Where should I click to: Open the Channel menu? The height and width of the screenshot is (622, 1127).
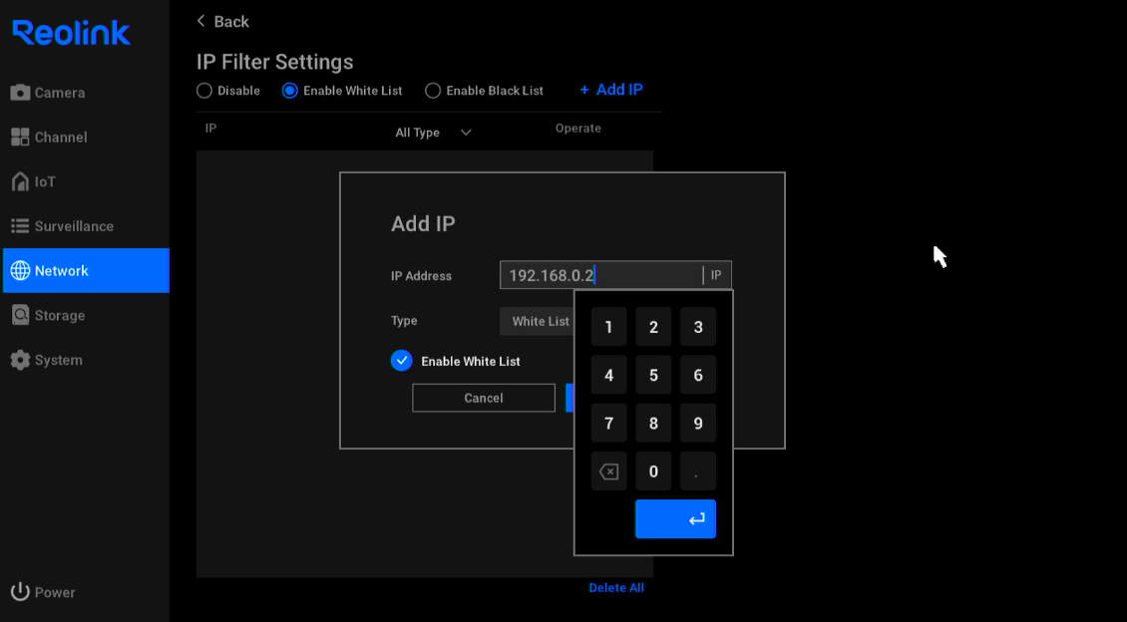tap(85, 138)
